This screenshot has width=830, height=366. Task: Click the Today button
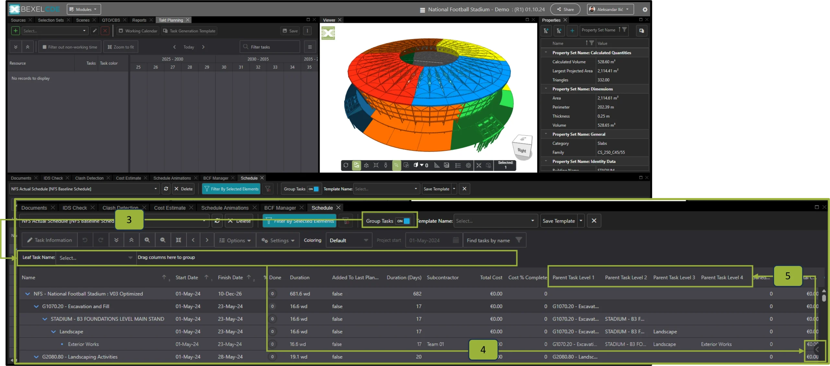coord(189,47)
